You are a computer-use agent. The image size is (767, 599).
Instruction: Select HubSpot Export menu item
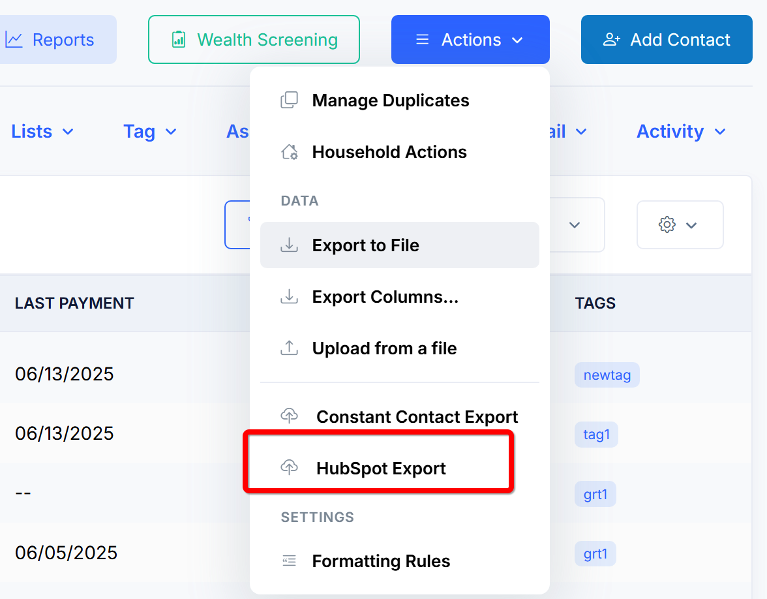(x=400, y=468)
